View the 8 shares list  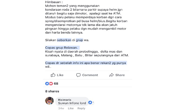pyautogui.click(x=52, y=91)
